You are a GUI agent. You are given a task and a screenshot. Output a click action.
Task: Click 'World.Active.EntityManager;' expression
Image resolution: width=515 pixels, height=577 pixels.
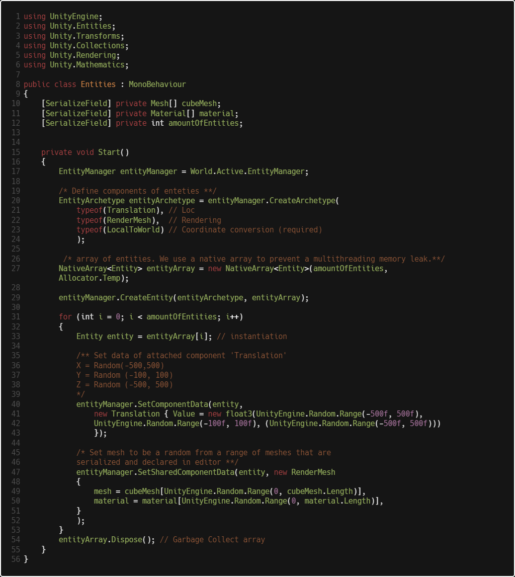click(x=249, y=172)
